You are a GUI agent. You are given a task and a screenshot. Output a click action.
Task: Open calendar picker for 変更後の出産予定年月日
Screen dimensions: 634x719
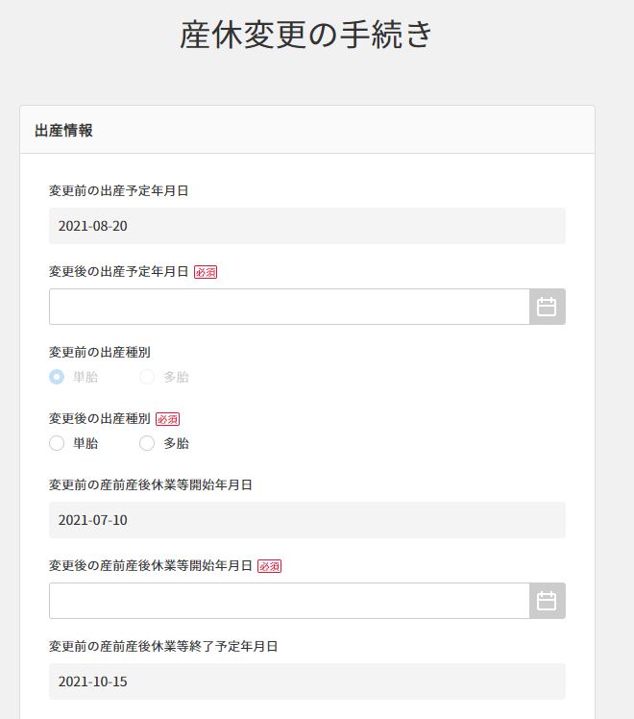(547, 307)
